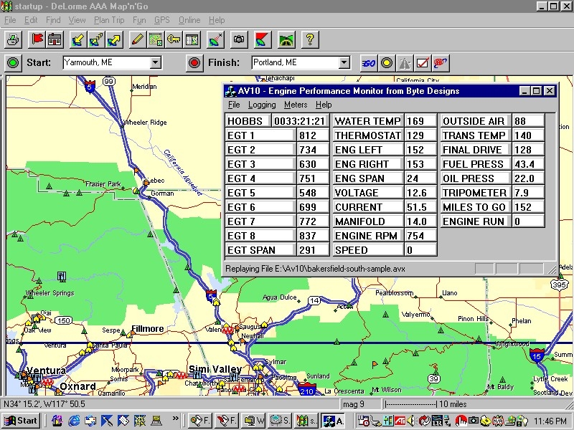The image size is (574, 430).
Task: Open the Online menu
Action: pyautogui.click(x=189, y=20)
